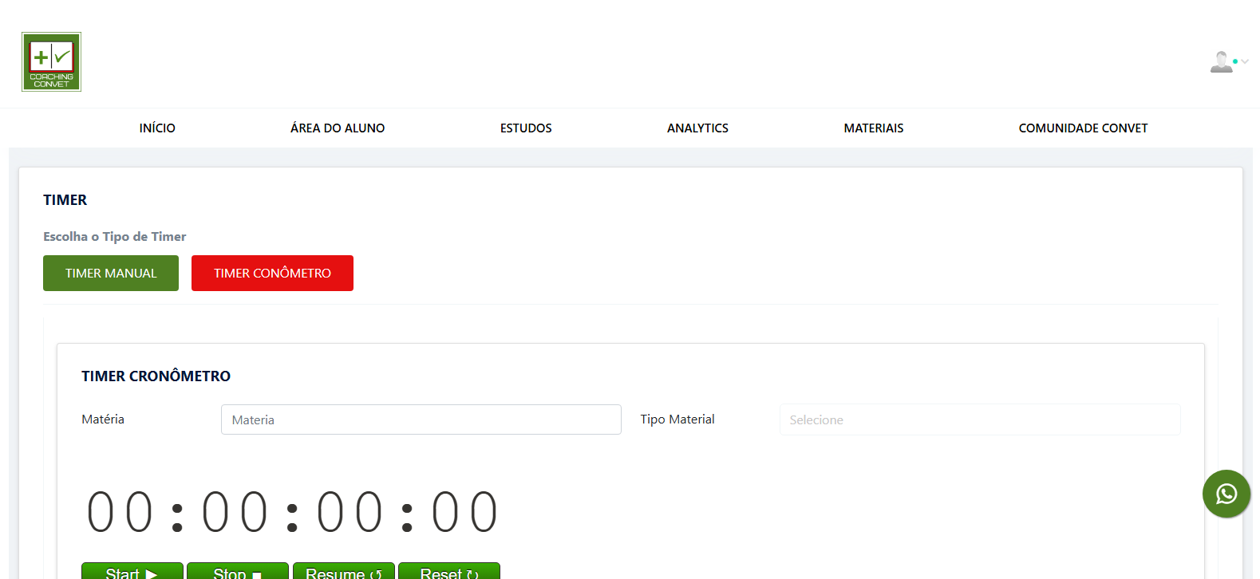Visit the COMUNIDADE CONVET page

pyautogui.click(x=1083, y=128)
